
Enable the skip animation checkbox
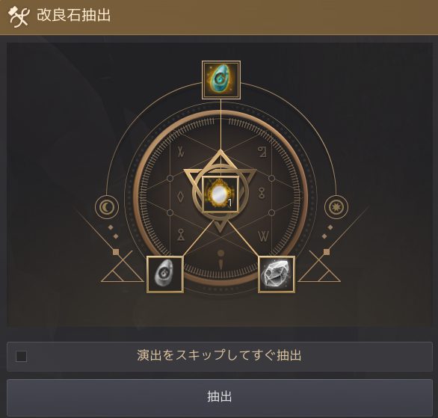(x=21, y=356)
